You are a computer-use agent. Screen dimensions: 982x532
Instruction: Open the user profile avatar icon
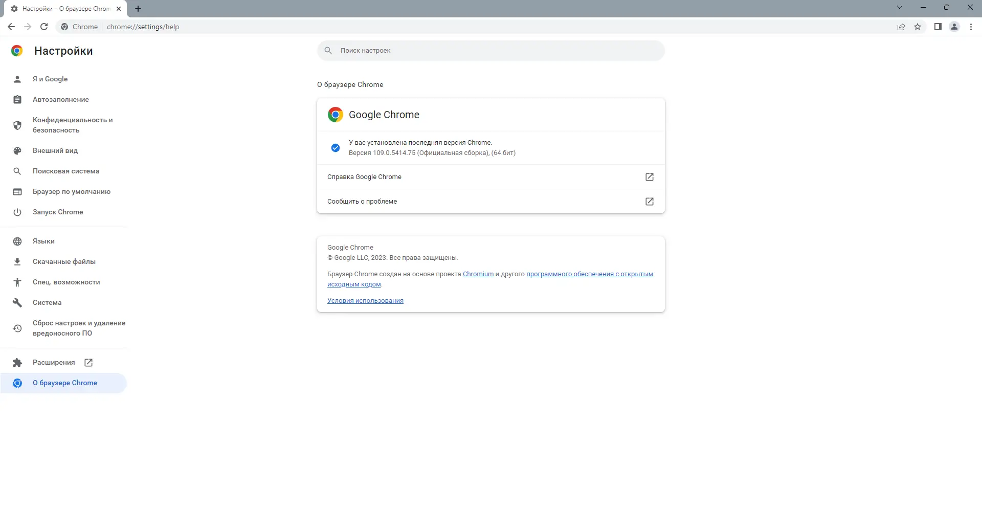[954, 27]
